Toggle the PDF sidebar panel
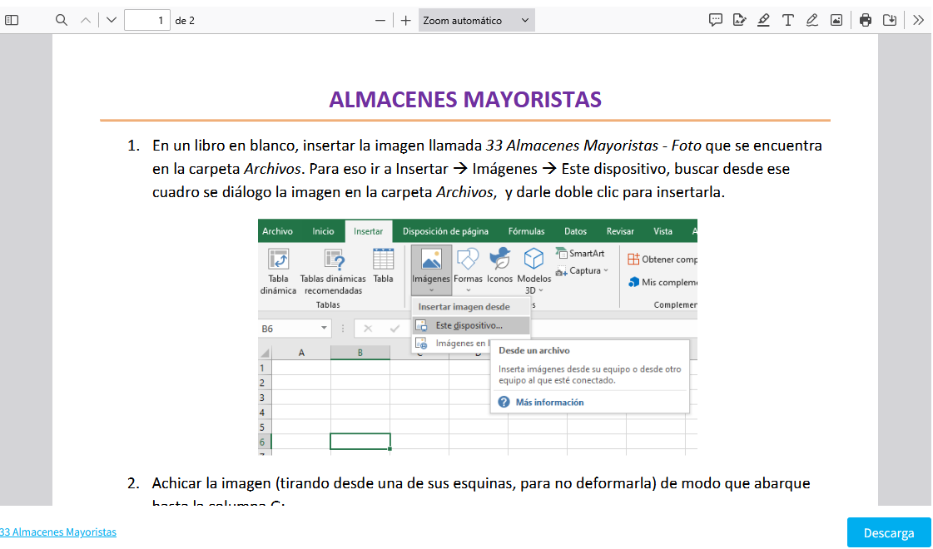Screen dimensions: 933x549 [x=12, y=20]
